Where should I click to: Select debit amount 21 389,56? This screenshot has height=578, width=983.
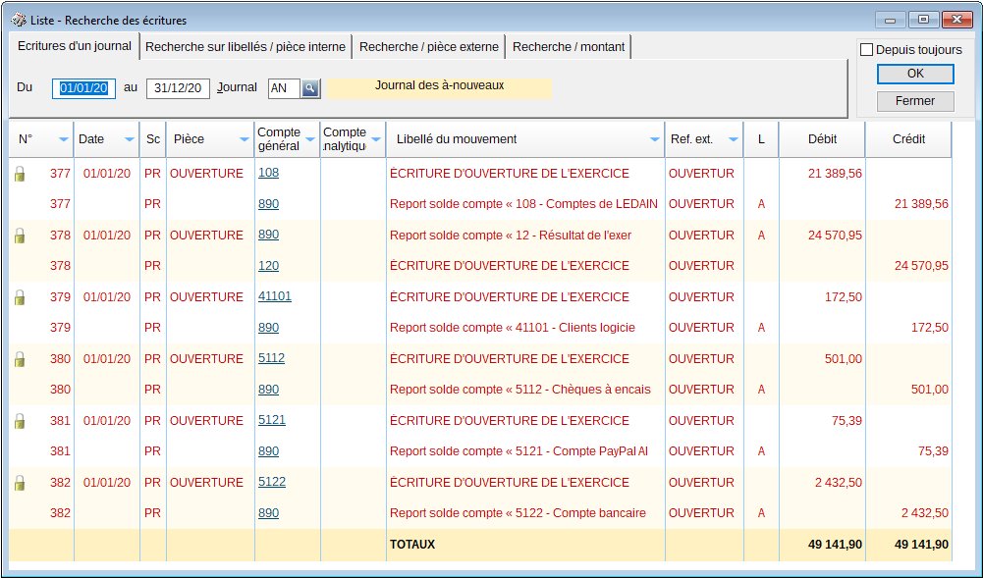835,174
